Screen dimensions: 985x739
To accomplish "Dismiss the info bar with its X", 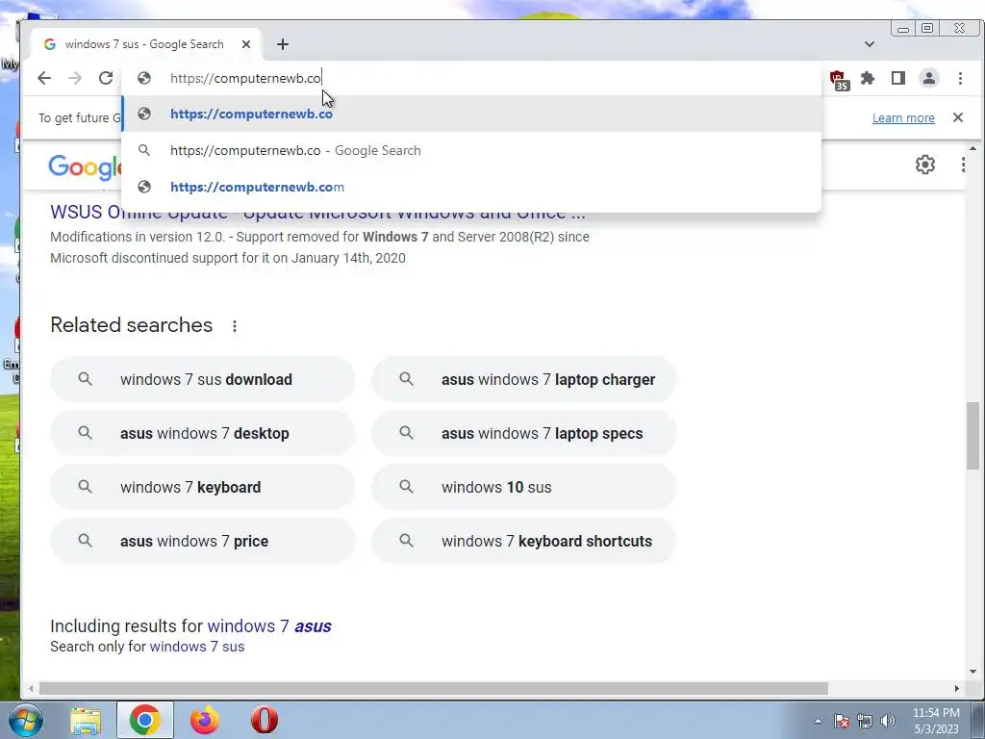I will pyautogui.click(x=958, y=117).
